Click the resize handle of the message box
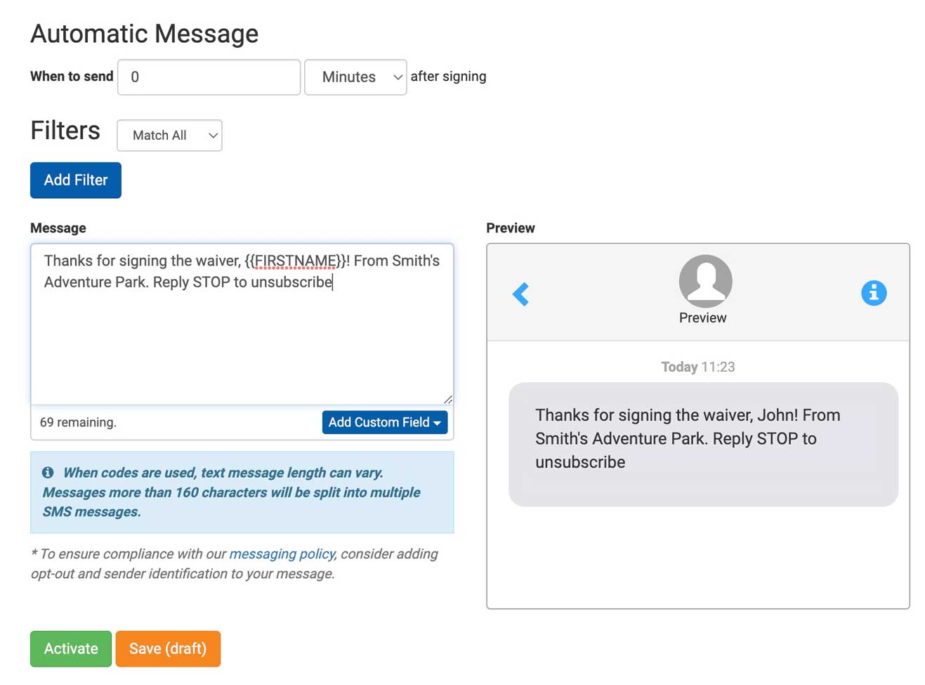 click(448, 400)
